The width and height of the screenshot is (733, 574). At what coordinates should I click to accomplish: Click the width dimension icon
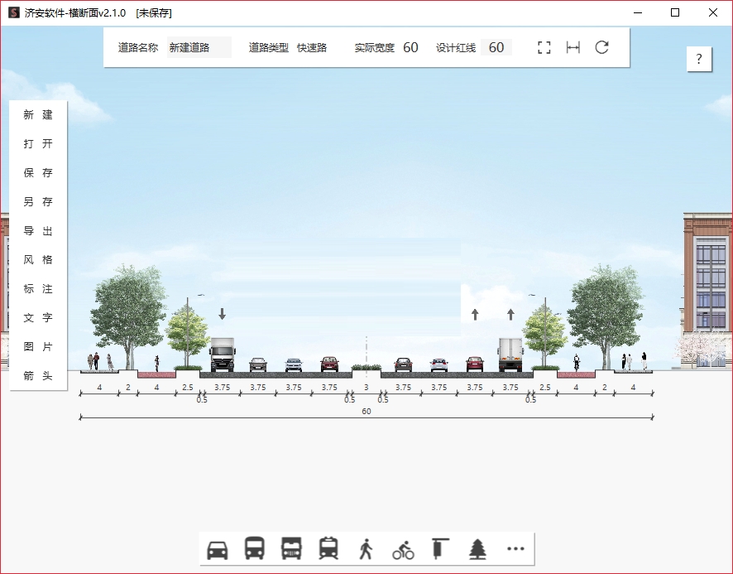[573, 47]
